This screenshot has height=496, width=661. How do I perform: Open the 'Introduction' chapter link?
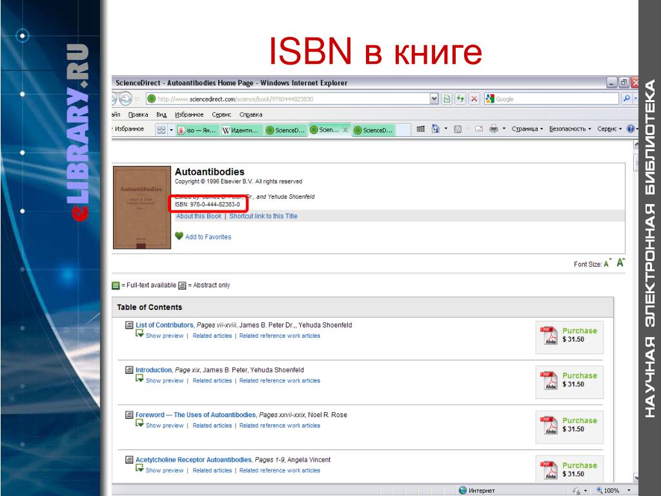pyautogui.click(x=154, y=370)
